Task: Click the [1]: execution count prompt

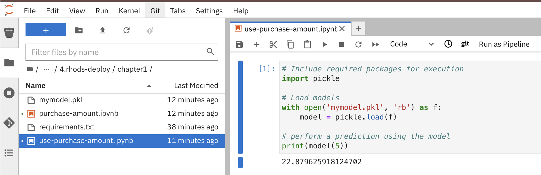Action: [267, 69]
